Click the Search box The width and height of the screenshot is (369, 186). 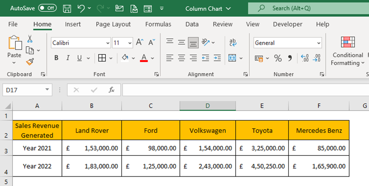[x=309, y=9]
